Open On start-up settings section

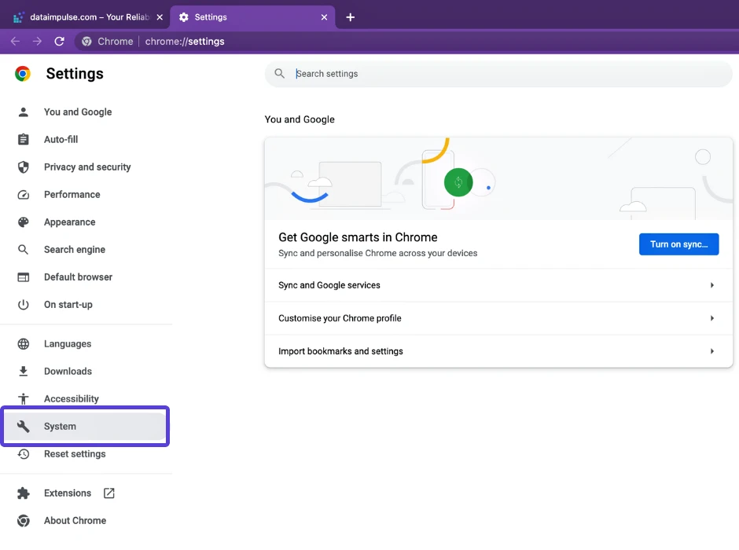coord(68,305)
